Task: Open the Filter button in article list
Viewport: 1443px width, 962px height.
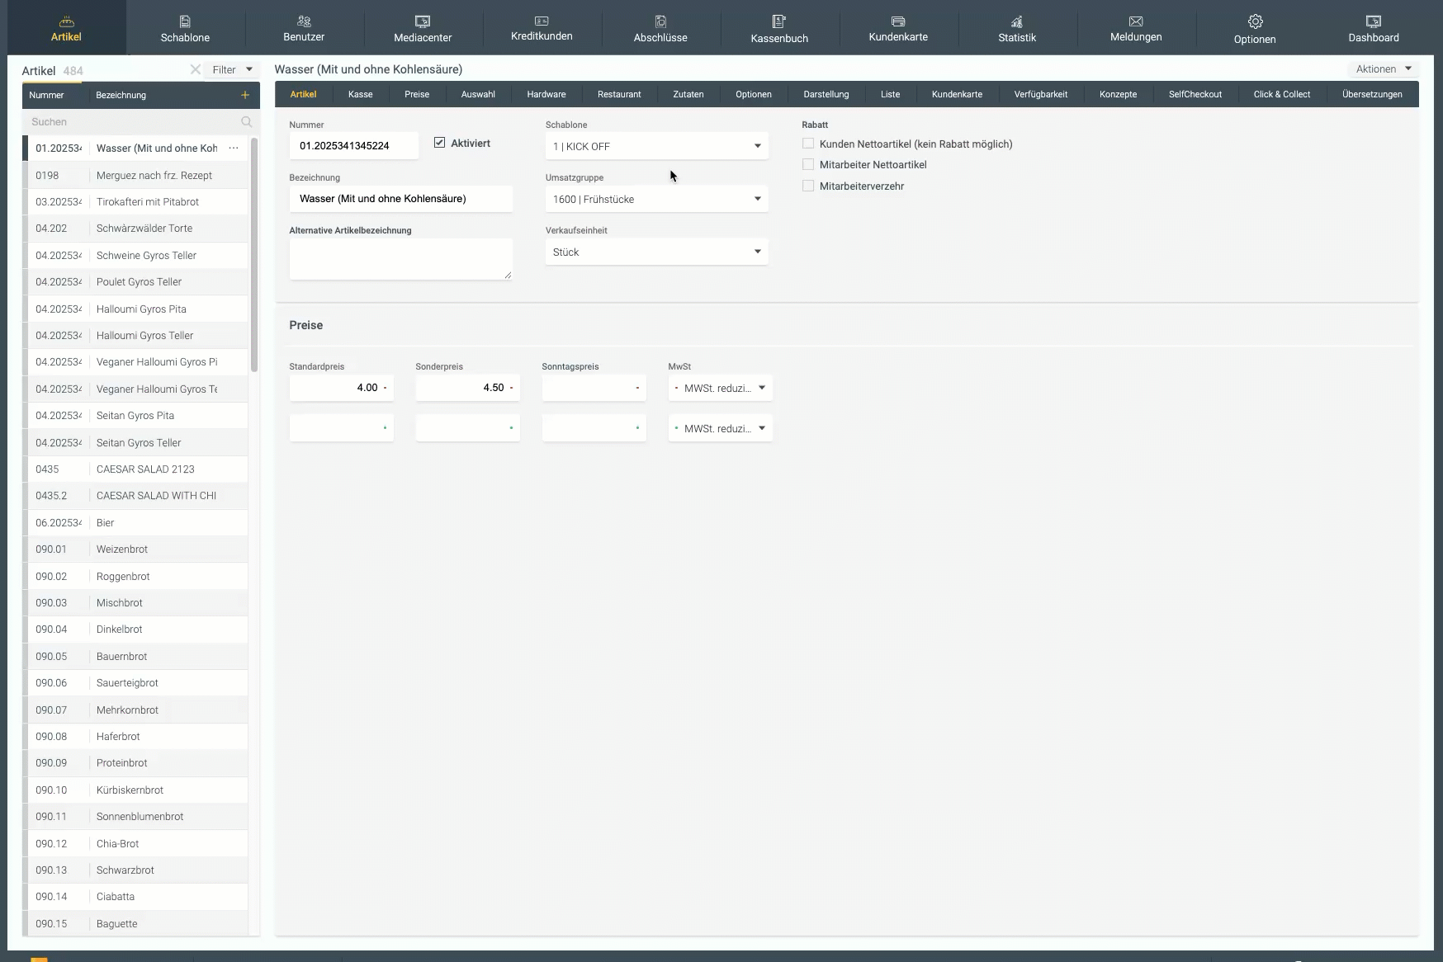Action: point(231,70)
